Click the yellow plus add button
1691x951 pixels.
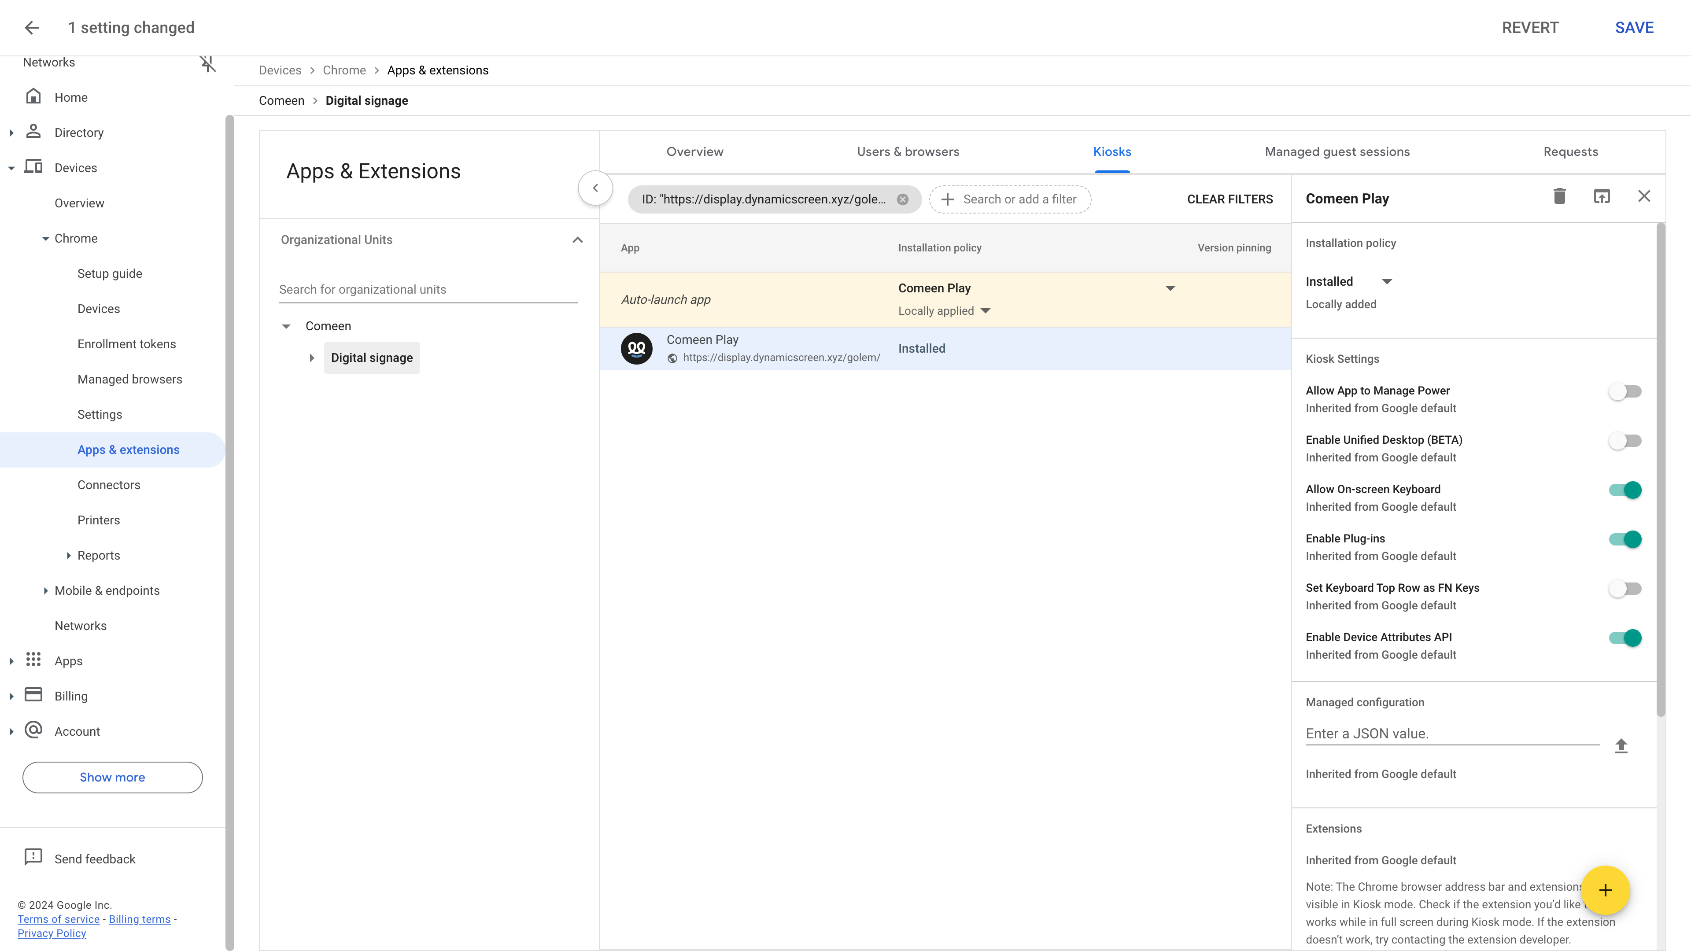click(1606, 891)
